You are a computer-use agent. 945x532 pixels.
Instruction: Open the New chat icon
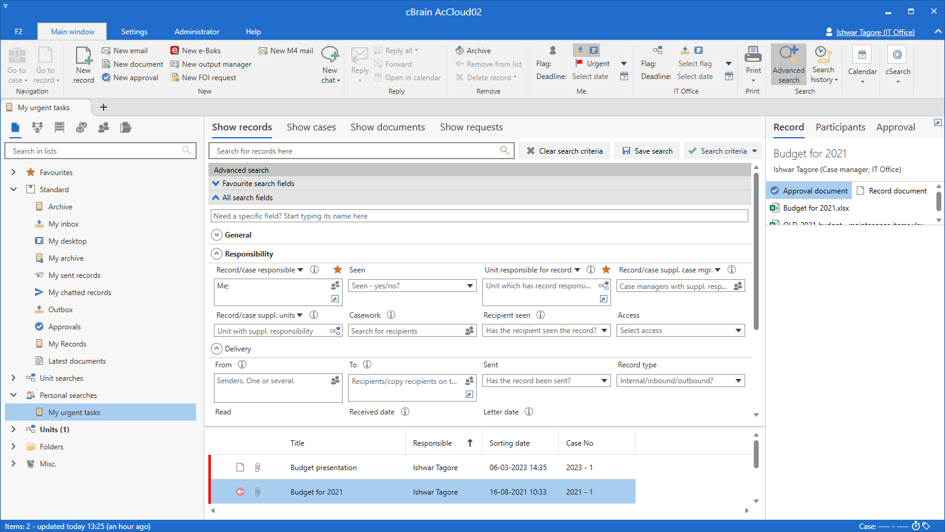[x=330, y=64]
